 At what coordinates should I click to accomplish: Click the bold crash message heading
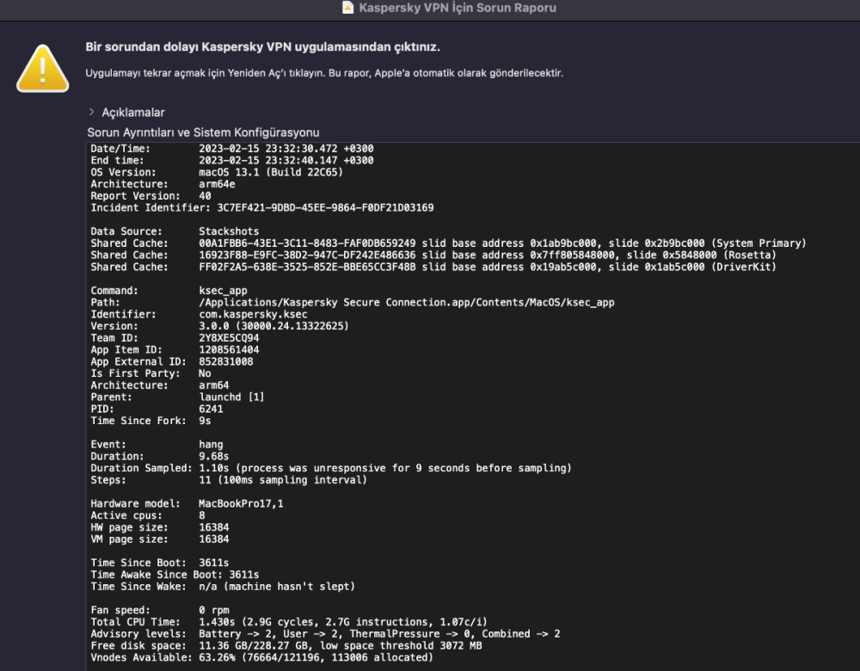coord(268,46)
